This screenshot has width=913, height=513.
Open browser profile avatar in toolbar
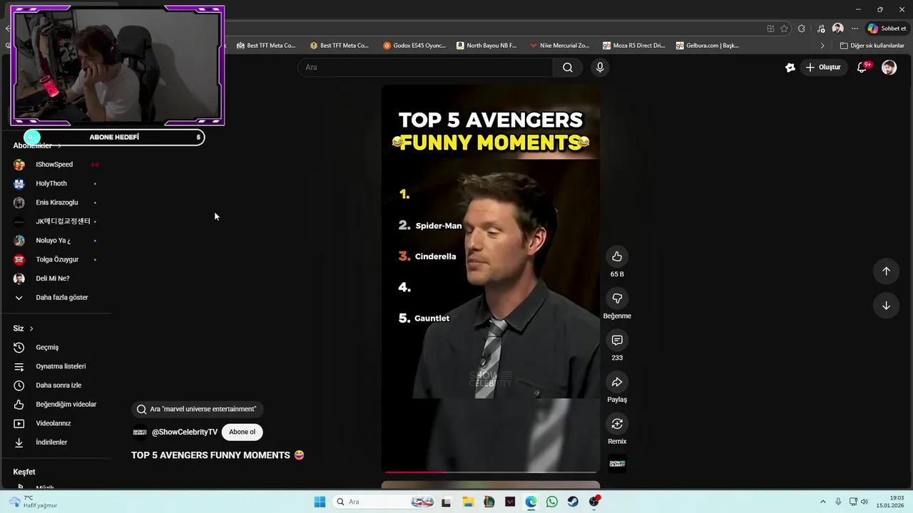tap(838, 28)
